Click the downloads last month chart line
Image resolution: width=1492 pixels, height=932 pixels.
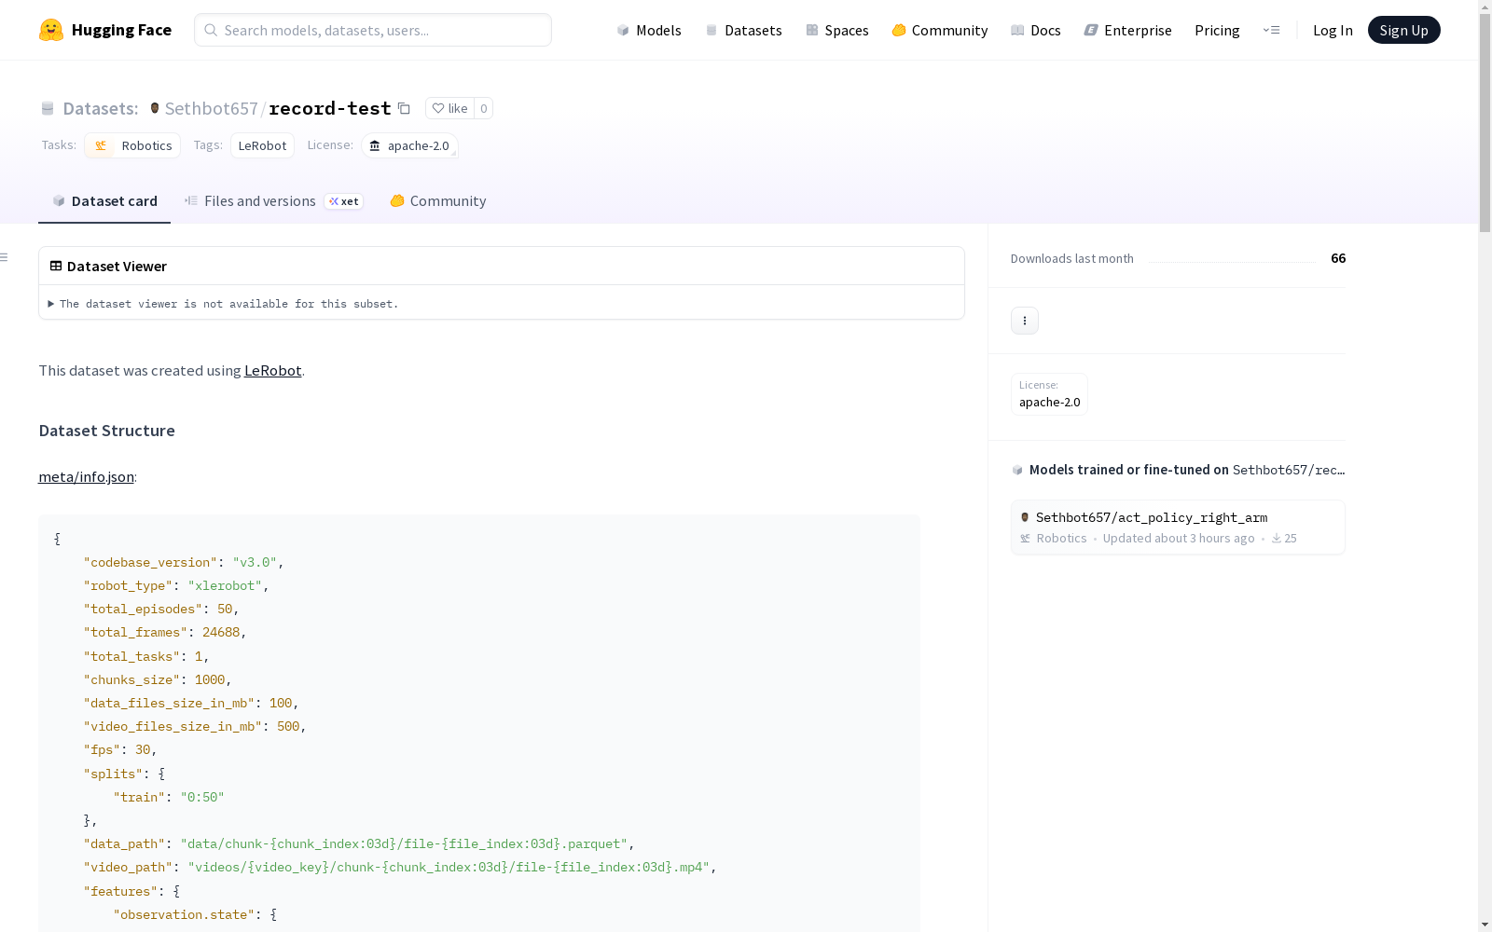pyautogui.click(x=1232, y=261)
